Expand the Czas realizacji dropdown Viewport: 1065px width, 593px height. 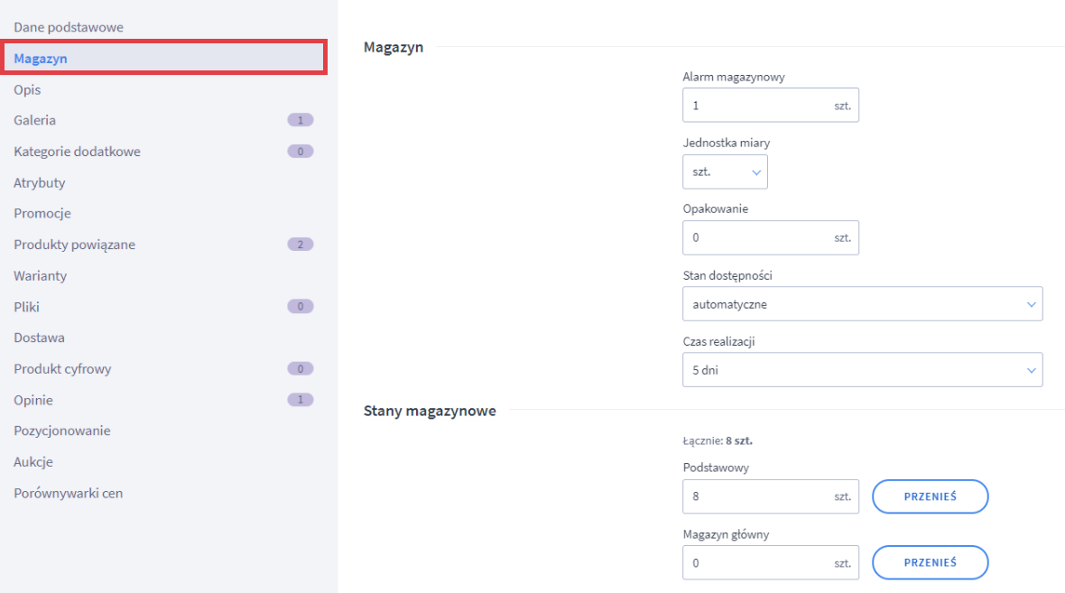(862, 370)
